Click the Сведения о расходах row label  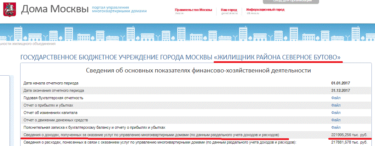pos(160,142)
